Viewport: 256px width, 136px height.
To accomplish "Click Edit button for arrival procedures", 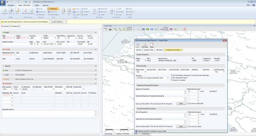I will [x=181, y=126].
